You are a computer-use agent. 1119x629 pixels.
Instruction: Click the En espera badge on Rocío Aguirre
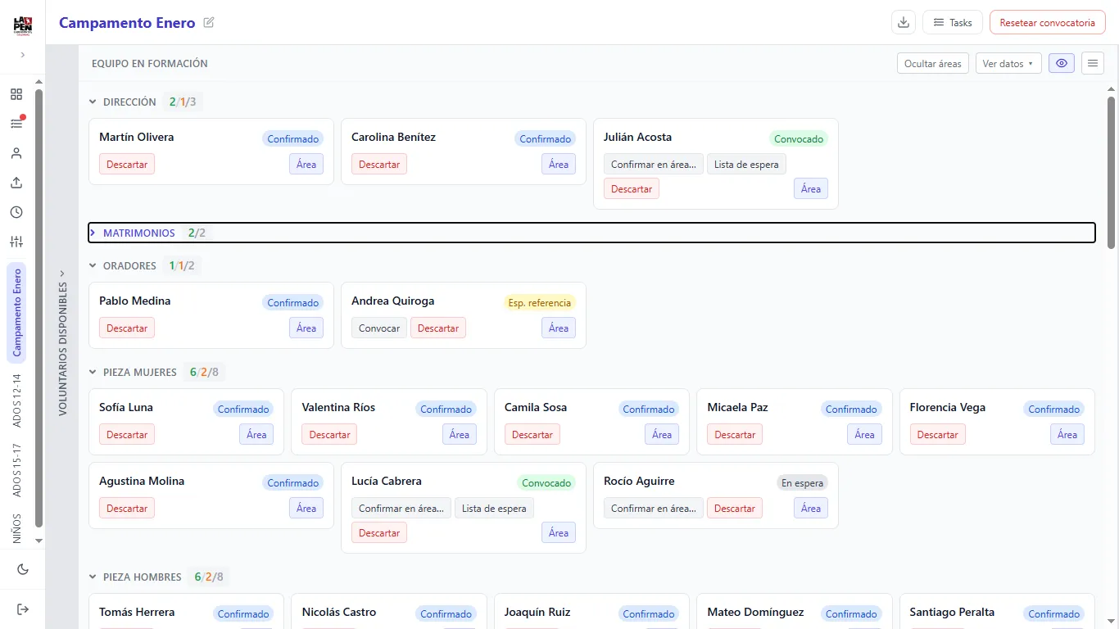tap(802, 482)
